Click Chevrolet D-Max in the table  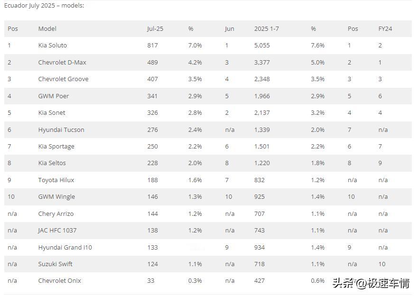click(x=62, y=62)
